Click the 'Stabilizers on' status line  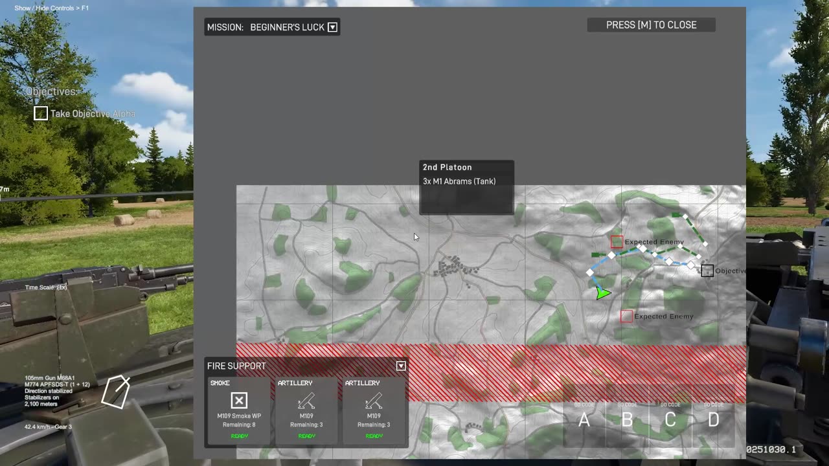(x=41, y=397)
